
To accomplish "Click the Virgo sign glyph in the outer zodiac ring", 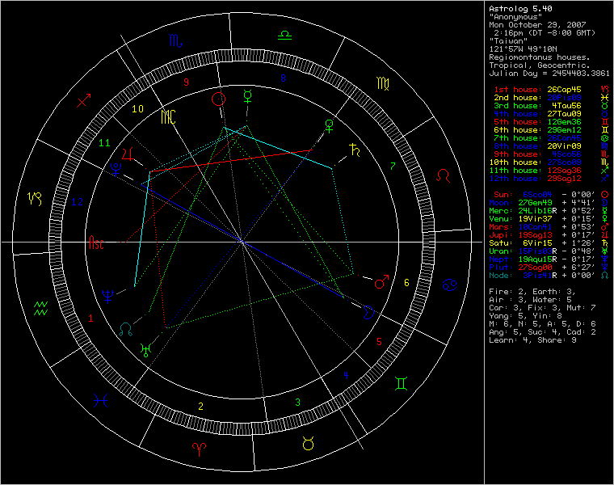I will 383,83.
